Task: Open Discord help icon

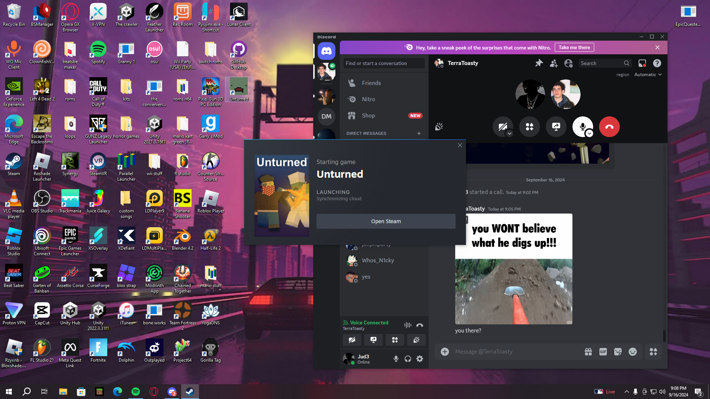Action: click(x=657, y=63)
